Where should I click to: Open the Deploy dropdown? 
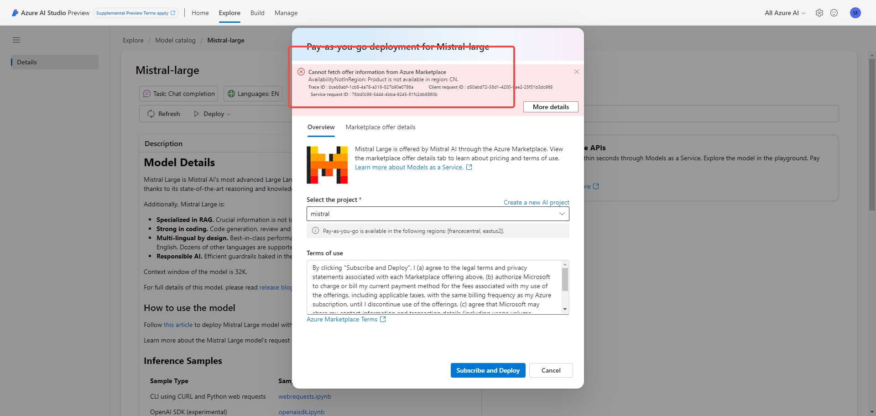tap(212, 114)
